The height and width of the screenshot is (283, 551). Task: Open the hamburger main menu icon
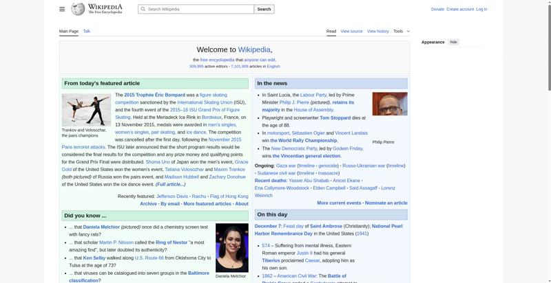click(62, 9)
